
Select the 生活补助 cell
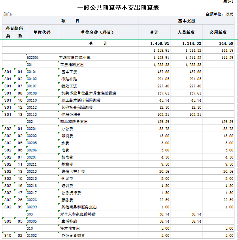click(98, 221)
